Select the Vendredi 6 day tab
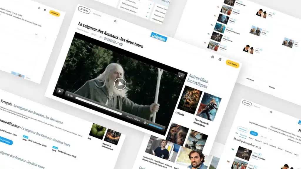The height and width of the screenshot is (169, 301). pos(272,146)
